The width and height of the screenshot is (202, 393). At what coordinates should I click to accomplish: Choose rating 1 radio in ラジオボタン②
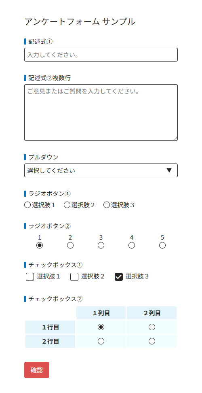[x=40, y=245]
